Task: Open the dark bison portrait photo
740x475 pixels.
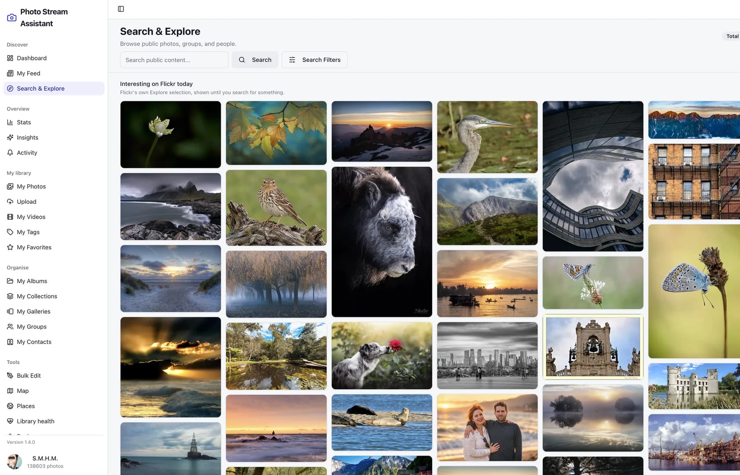Action: coord(382,242)
